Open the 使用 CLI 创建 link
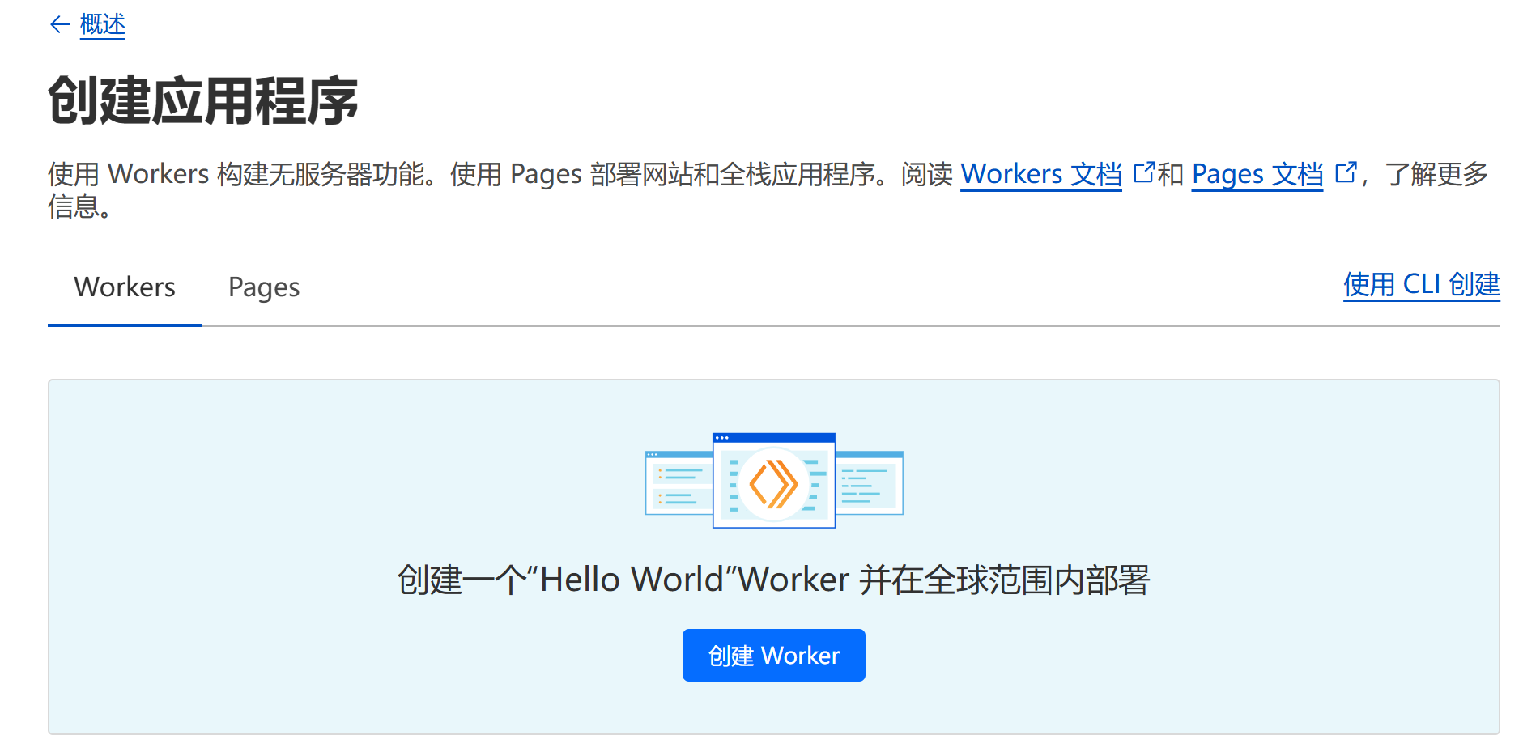Image resolution: width=1540 pixels, height=752 pixels. point(1420,283)
